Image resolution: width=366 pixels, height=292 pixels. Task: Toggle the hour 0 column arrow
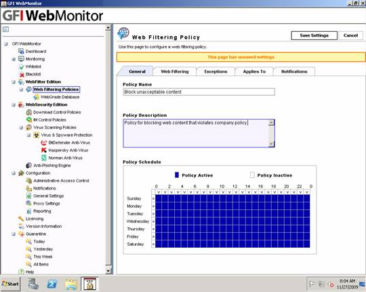click(x=159, y=192)
